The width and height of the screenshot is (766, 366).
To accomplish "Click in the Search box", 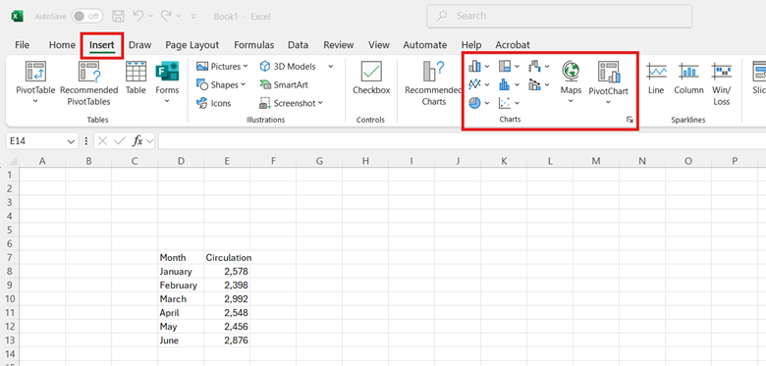I will click(x=559, y=16).
